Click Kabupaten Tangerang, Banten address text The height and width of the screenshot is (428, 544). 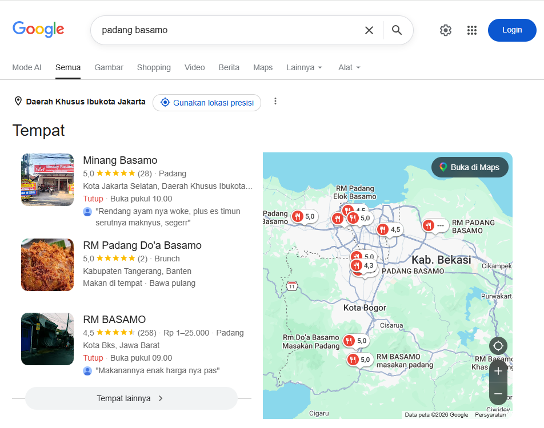tap(137, 271)
